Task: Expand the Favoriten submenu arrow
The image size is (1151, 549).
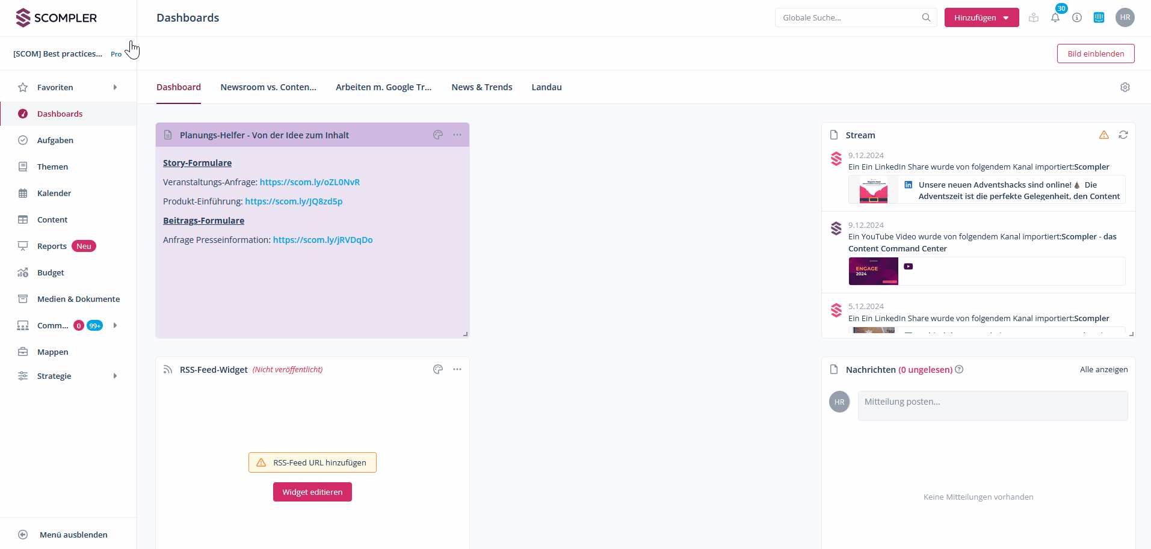Action: click(115, 87)
